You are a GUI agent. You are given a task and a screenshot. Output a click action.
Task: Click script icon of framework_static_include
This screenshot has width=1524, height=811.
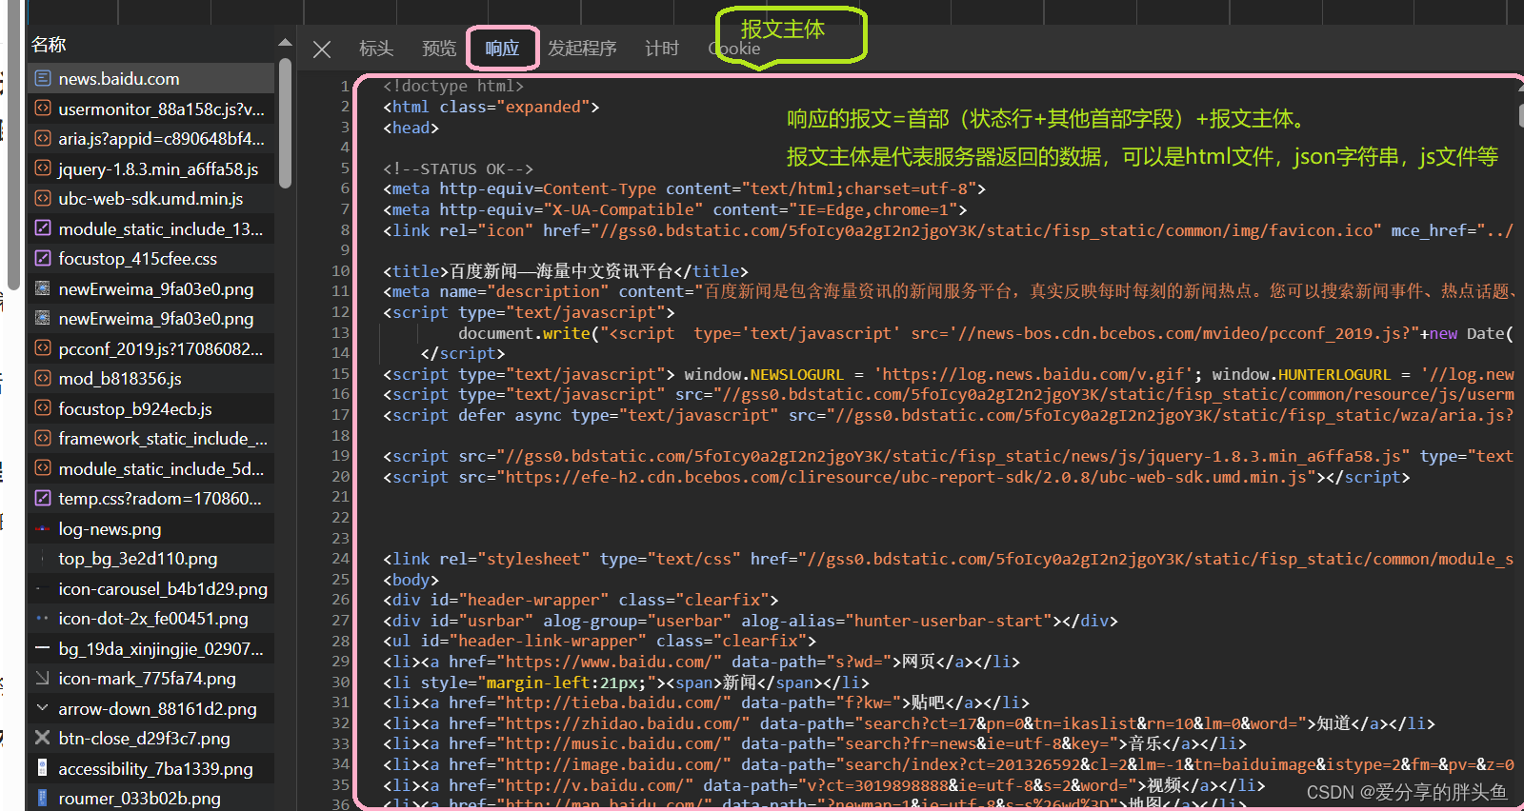tap(42, 438)
